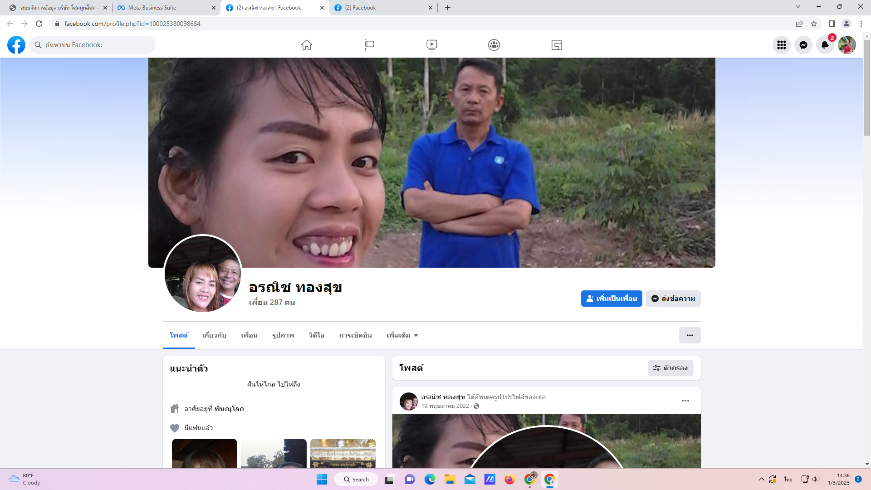The image size is (871, 490).
Task: Open post three-dot options menu
Action: (685, 401)
